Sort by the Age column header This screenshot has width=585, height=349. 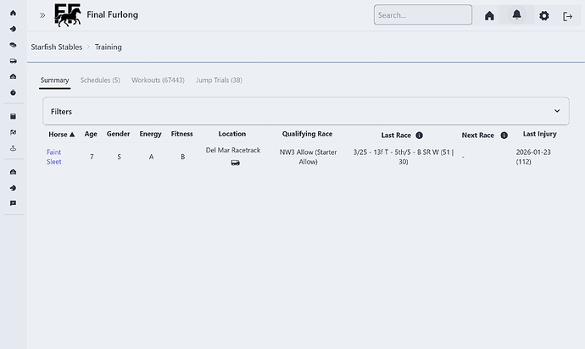click(x=91, y=134)
